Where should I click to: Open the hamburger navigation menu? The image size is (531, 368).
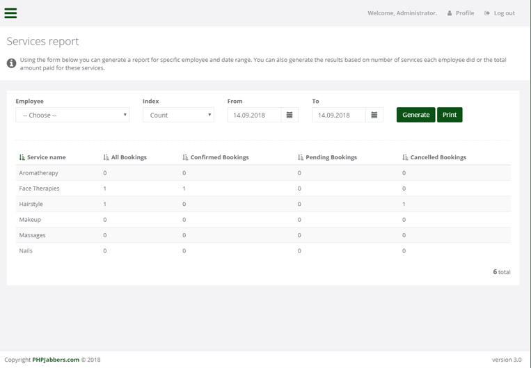point(10,13)
